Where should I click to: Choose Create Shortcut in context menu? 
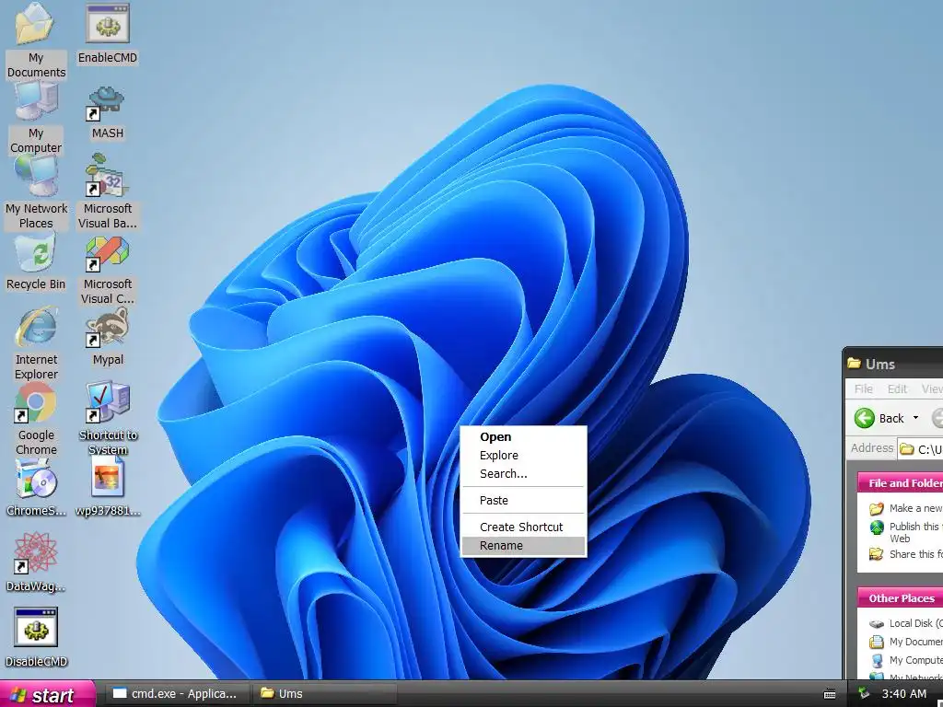click(523, 527)
